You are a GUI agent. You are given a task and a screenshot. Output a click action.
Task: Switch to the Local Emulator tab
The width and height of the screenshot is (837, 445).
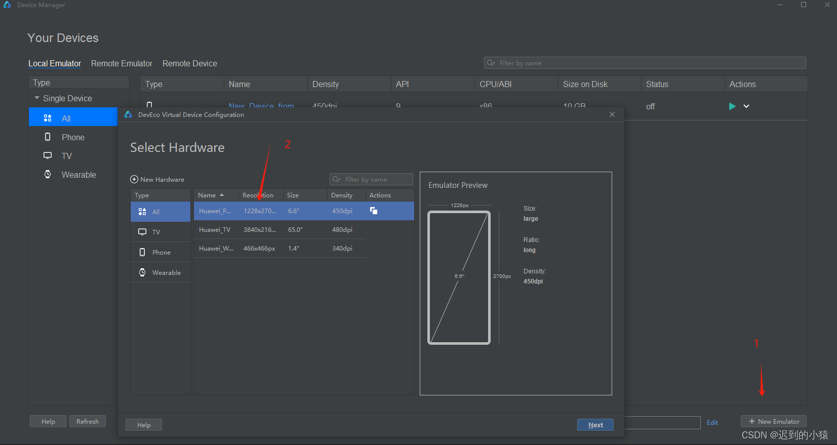click(55, 63)
